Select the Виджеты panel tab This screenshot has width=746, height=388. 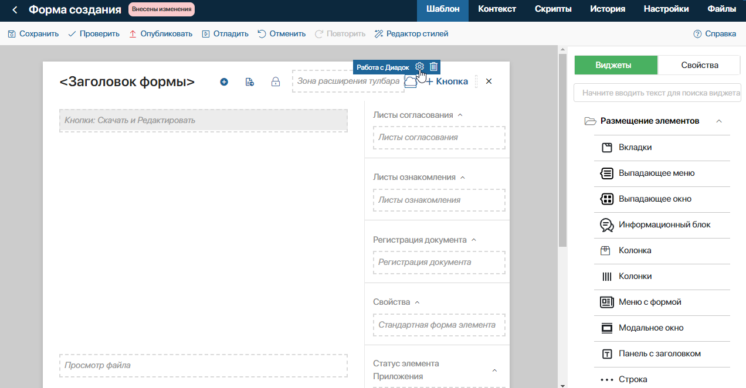pos(616,65)
